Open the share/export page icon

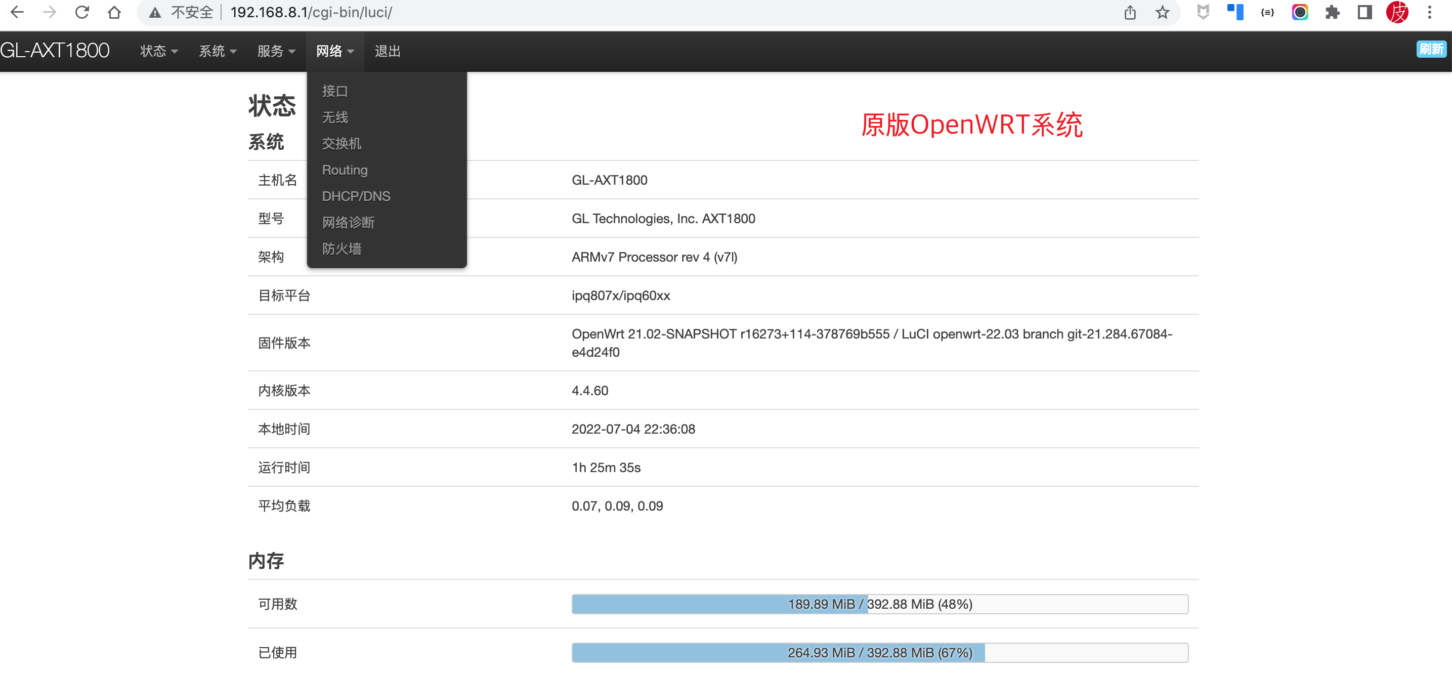coord(1130,12)
